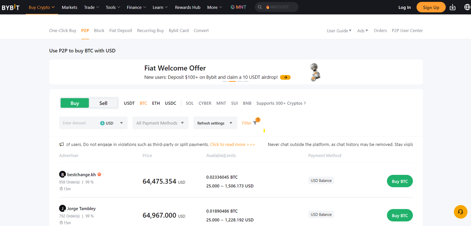Open All Payment Methods dropdown
The height and width of the screenshot is (226, 471).
pyautogui.click(x=160, y=123)
